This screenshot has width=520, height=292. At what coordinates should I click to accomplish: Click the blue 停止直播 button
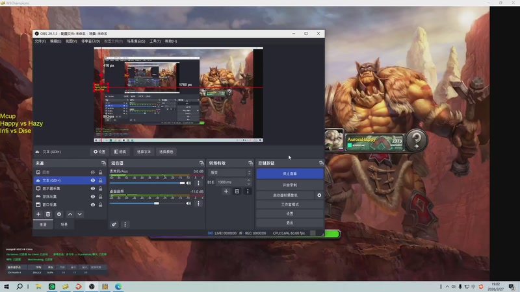click(289, 173)
